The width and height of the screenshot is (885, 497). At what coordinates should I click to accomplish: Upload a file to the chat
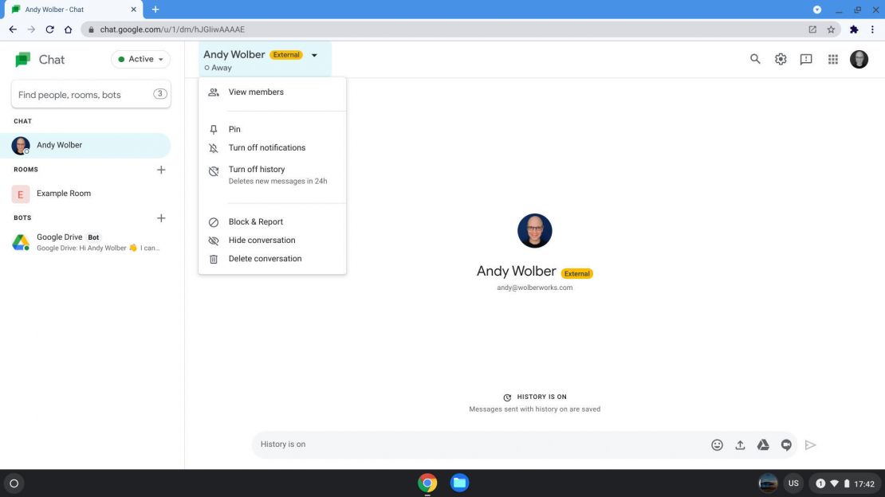click(740, 444)
